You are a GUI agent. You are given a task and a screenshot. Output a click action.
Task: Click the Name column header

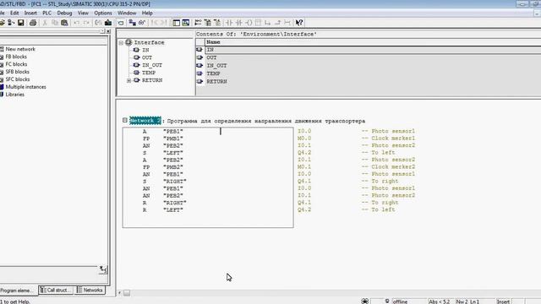373,42
